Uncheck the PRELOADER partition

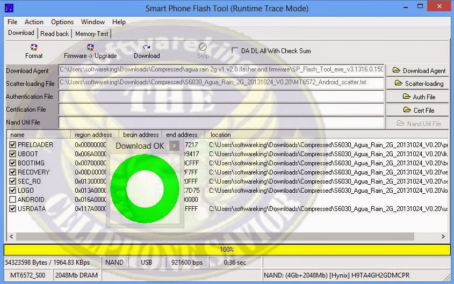pos(12,144)
